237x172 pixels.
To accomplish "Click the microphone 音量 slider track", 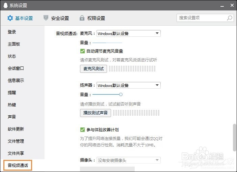I will (x=107, y=43).
